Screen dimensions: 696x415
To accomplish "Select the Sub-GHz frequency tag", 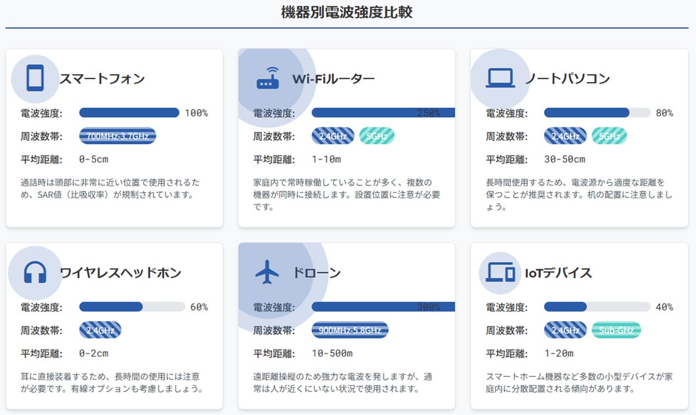I will [617, 330].
